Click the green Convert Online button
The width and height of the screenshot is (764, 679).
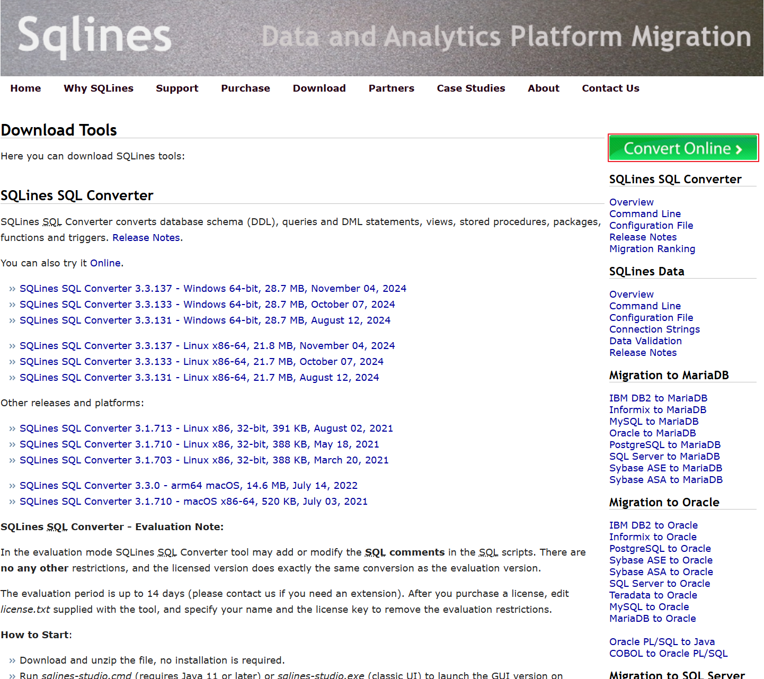point(683,148)
